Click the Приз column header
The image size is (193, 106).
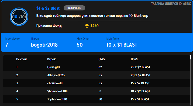(134, 59)
